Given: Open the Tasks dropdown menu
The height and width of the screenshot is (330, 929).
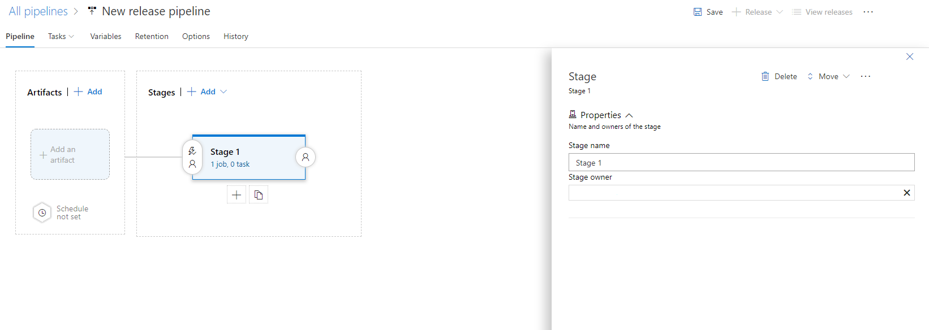Looking at the screenshot, I should (x=61, y=36).
